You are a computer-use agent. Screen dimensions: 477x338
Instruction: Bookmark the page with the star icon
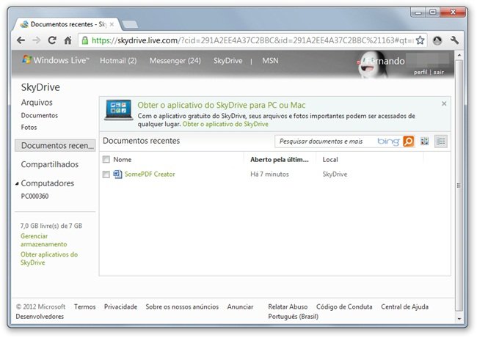tap(420, 40)
